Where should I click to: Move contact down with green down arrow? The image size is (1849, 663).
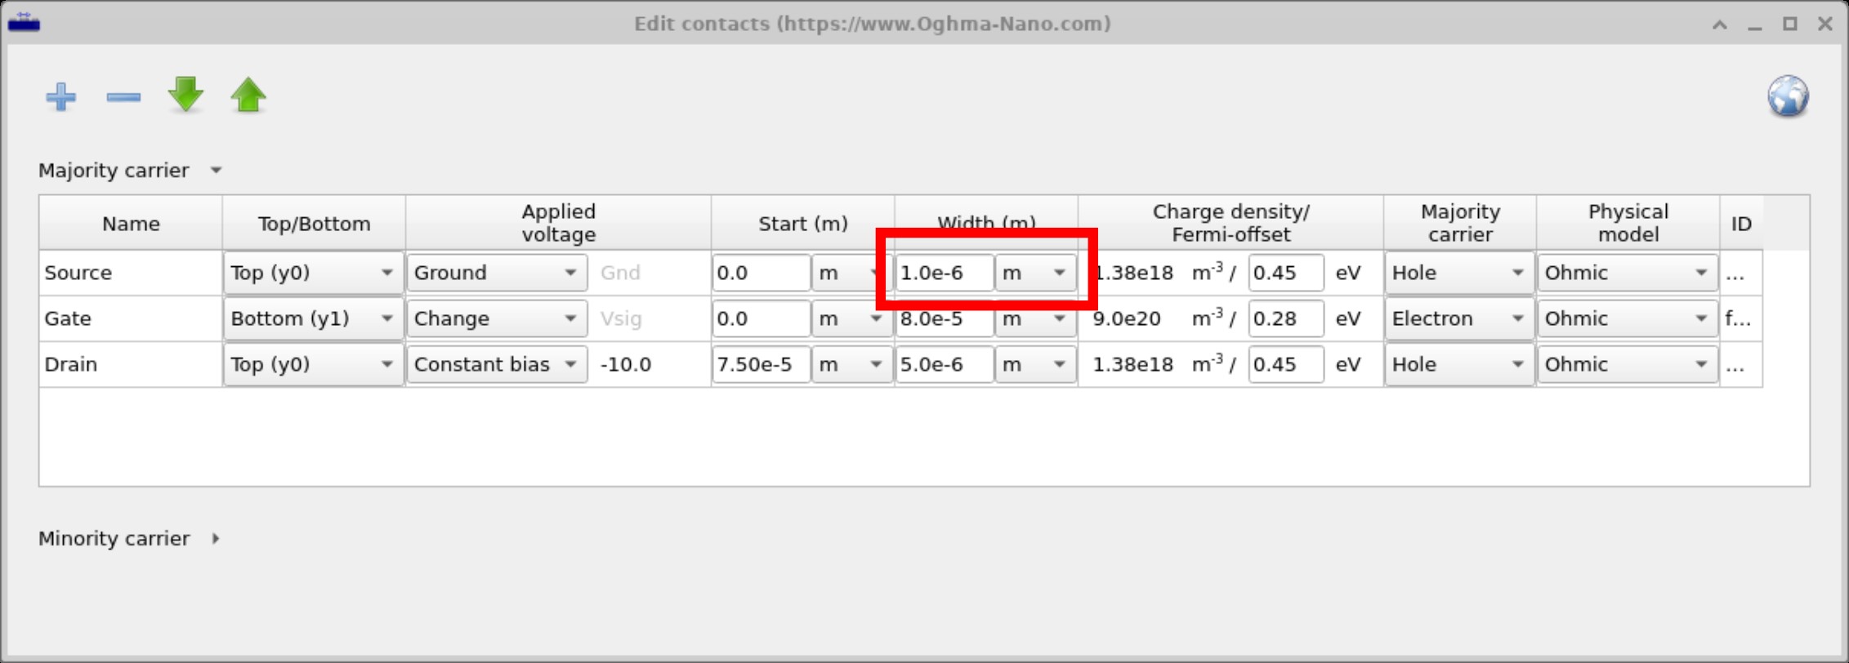185,95
